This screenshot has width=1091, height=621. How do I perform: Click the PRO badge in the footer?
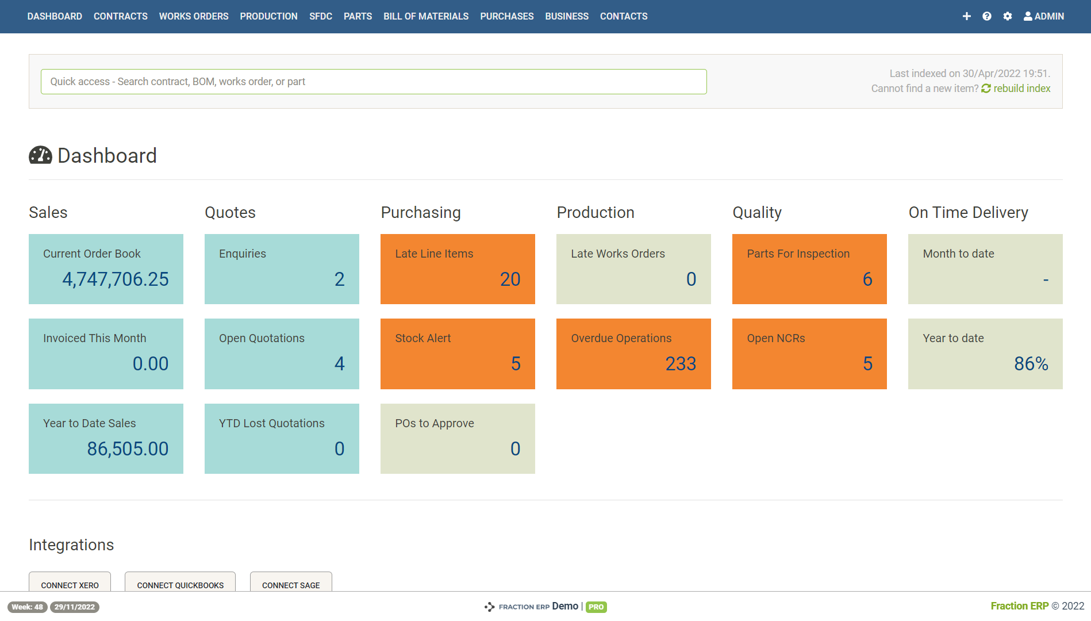[x=597, y=607]
